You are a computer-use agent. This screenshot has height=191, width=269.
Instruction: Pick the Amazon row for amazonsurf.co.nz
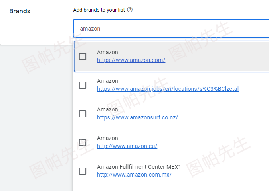[172, 114]
